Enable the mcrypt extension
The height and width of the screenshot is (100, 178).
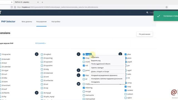tap(84, 91)
